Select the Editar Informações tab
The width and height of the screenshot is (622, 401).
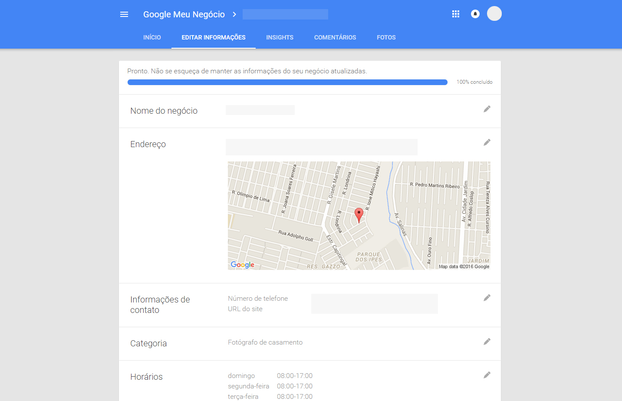point(214,37)
